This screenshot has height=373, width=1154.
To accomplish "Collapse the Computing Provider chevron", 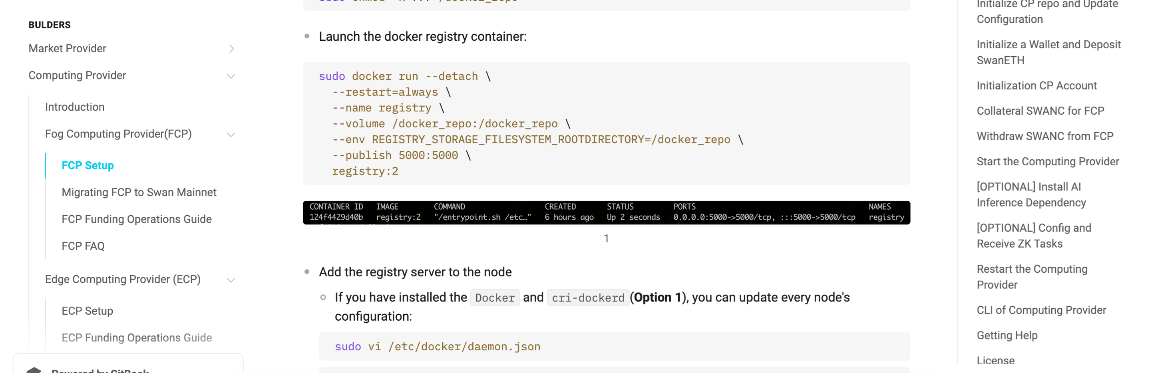I will point(231,76).
